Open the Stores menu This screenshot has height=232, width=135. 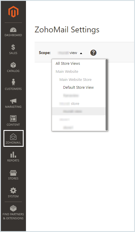(x=13, y=175)
